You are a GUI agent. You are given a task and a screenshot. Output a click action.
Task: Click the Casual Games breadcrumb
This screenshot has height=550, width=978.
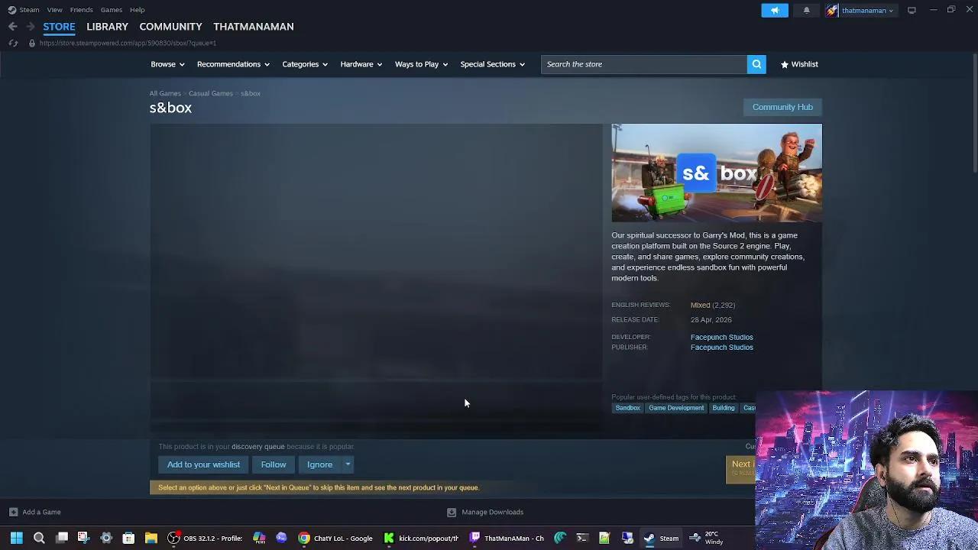pos(211,93)
